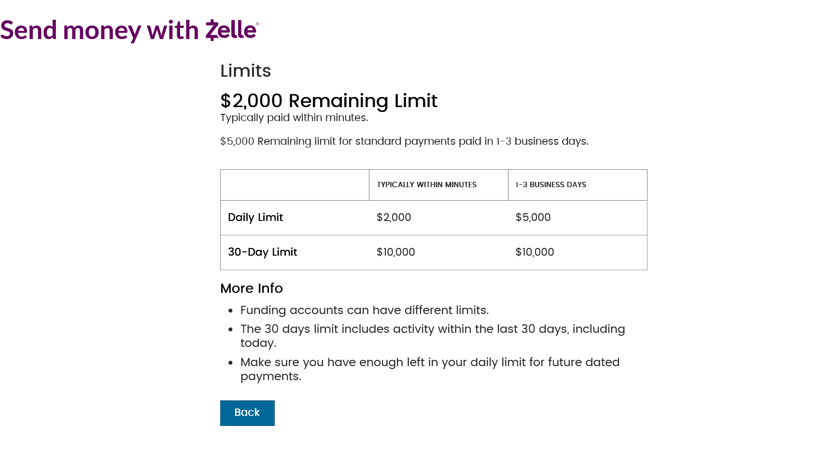This screenshot has width=817, height=452.
Task: Click the "TYPICALLY WITHIN MINUTES" column header
Action: pyautogui.click(x=426, y=185)
